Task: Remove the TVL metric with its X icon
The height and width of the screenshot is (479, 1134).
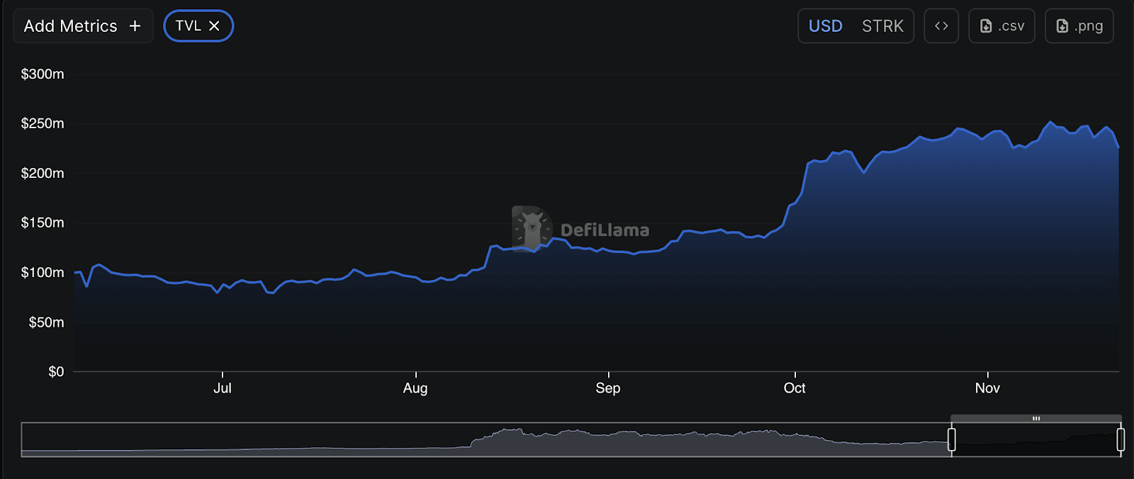Action: (x=214, y=26)
